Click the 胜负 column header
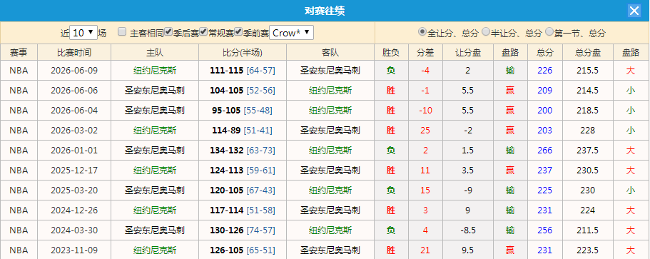 (x=391, y=53)
